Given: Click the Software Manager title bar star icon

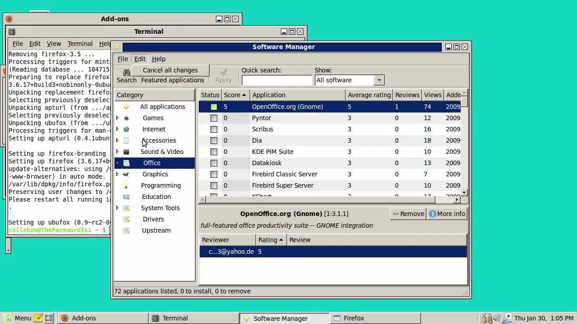Looking at the screenshot, I should coord(117,47).
